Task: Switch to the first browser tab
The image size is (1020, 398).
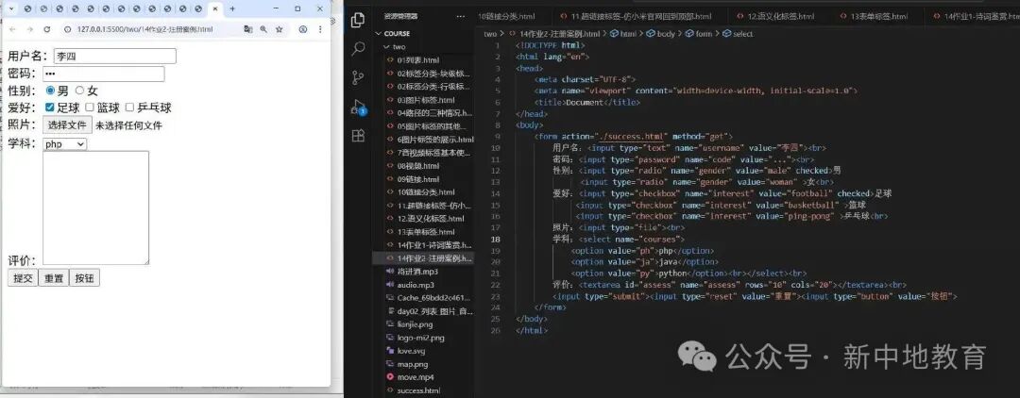Action: 27,9
